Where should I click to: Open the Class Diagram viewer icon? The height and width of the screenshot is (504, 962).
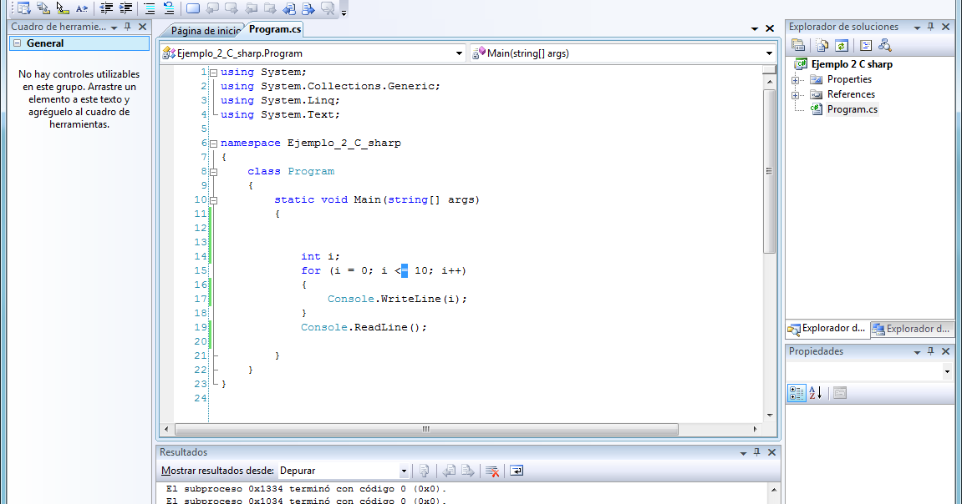(x=886, y=45)
